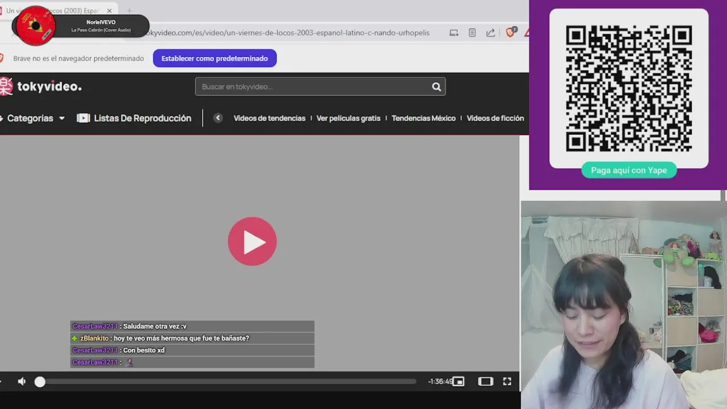This screenshot has height=409, width=727.
Task: Enable picture-in-picture mode in player
Action: click(458, 382)
